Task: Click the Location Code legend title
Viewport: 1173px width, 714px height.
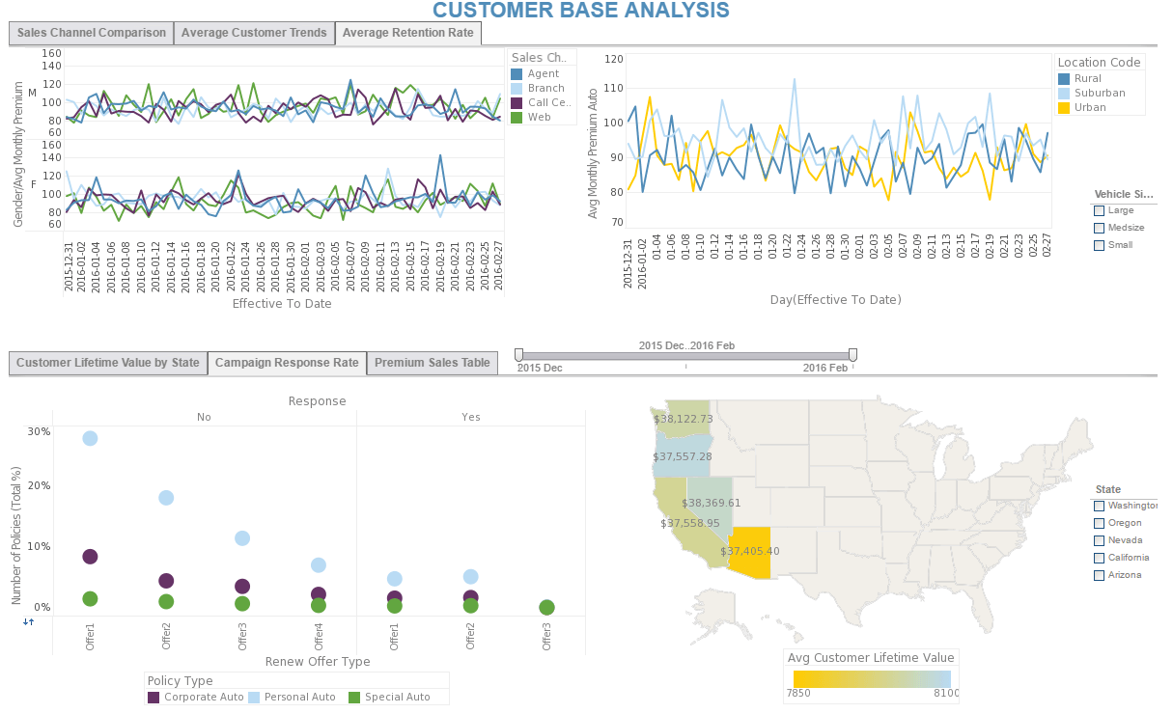Action: [1100, 62]
